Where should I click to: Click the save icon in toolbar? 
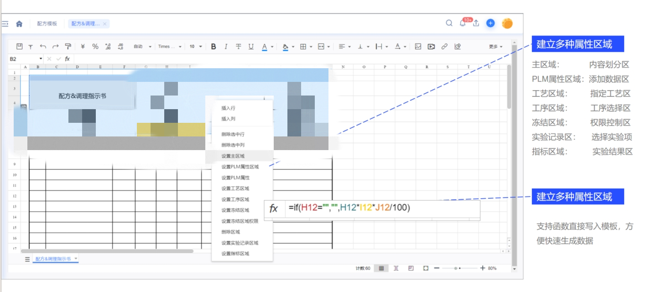point(20,46)
